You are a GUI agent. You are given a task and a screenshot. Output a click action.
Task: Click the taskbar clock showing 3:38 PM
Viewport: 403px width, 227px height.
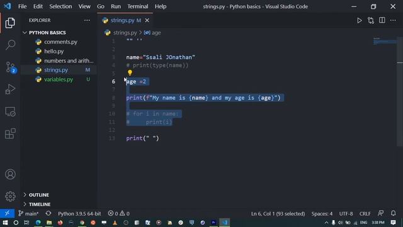(x=378, y=223)
